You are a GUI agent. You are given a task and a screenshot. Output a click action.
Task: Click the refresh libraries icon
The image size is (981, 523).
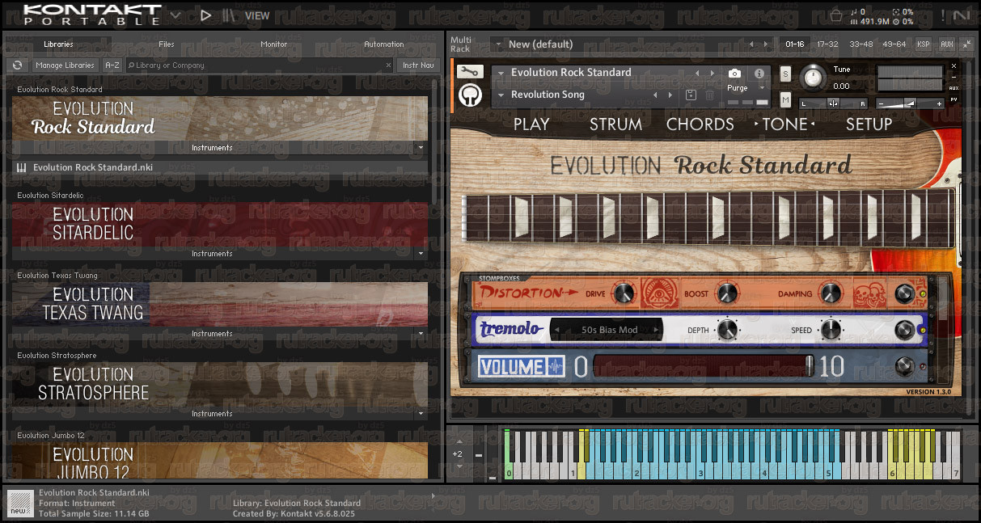click(17, 65)
